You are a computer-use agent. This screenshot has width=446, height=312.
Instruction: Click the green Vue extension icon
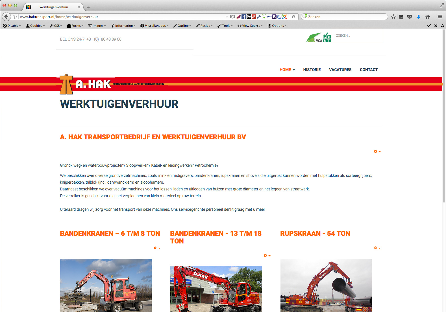(264, 17)
